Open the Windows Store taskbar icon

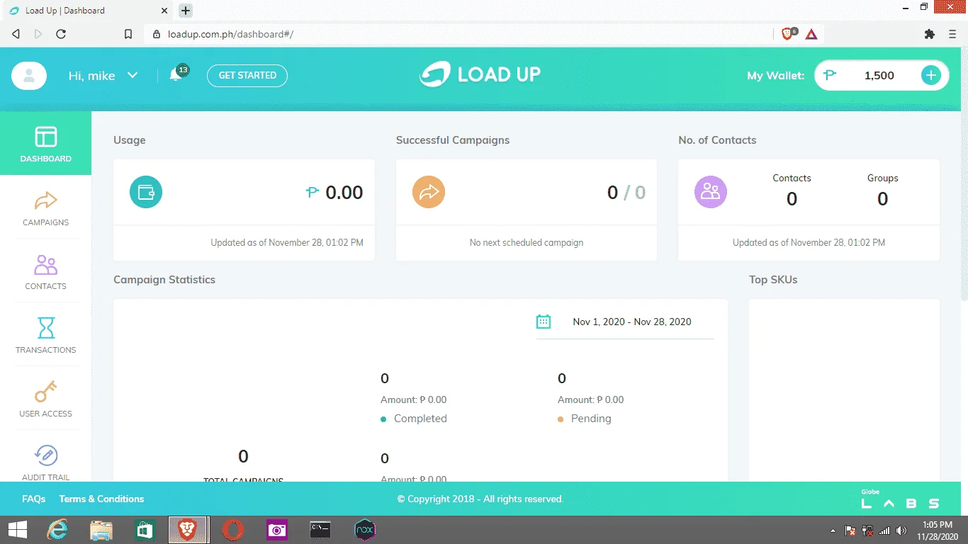[x=145, y=530]
